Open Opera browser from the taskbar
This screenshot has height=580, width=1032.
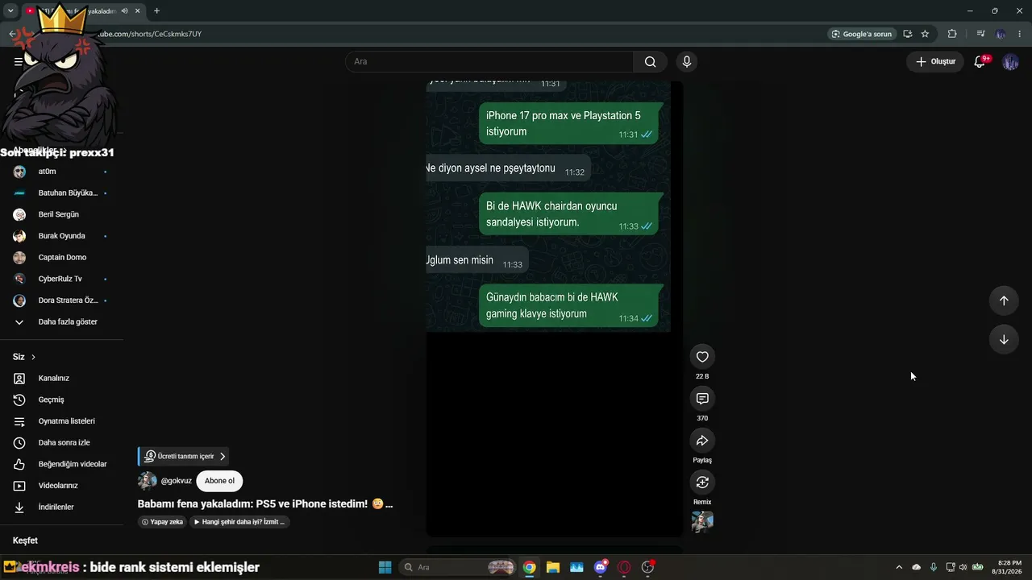[624, 567]
